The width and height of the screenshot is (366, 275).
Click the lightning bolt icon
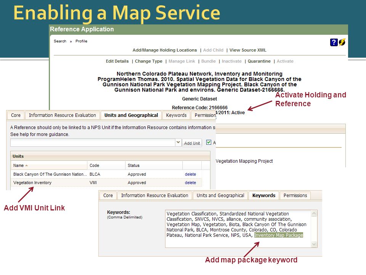342,42
